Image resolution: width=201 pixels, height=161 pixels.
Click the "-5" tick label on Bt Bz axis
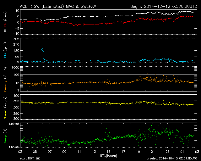pos(17,29)
